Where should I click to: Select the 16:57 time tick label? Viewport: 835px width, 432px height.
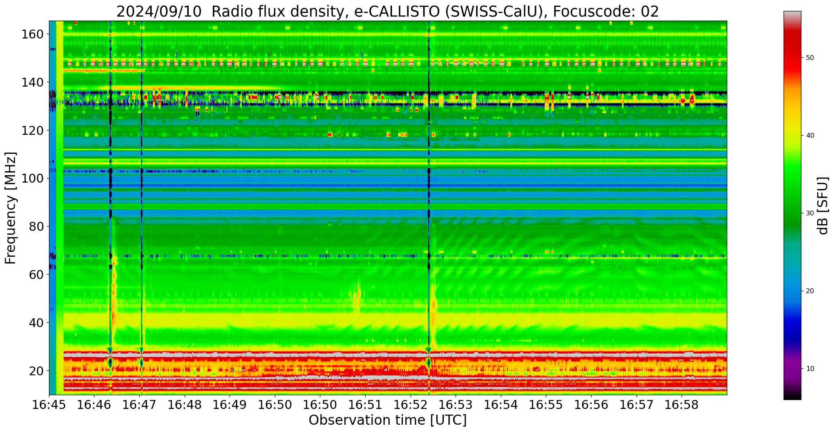(636, 404)
